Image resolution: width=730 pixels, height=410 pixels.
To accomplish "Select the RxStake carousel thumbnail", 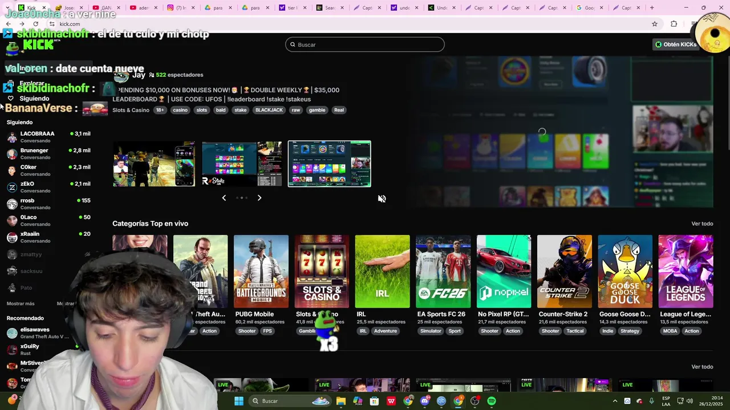I will pos(242,164).
